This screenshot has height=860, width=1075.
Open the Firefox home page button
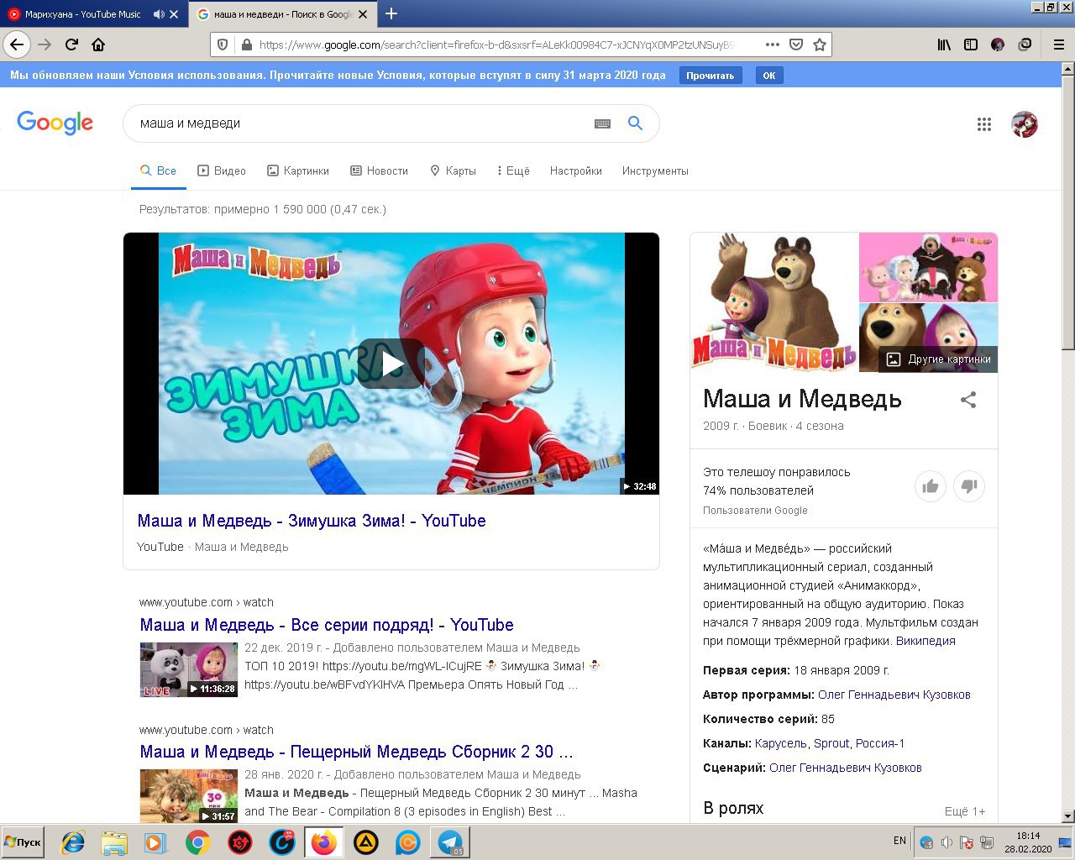point(98,45)
